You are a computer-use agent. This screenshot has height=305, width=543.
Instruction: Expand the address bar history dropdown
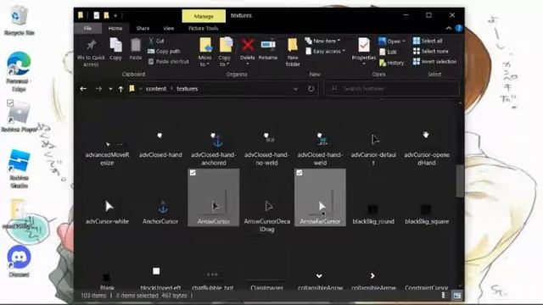295,89
